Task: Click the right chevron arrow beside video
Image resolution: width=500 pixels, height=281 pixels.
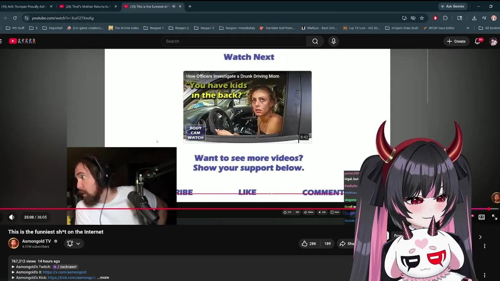Action: (480, 237)
